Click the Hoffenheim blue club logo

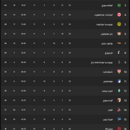point(119,81)
